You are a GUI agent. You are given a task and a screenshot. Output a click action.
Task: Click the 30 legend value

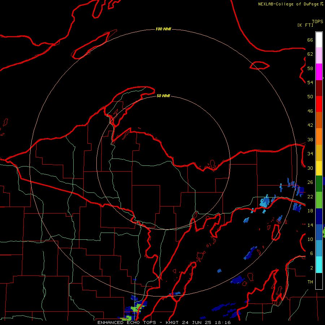click(x=310, y=168)
